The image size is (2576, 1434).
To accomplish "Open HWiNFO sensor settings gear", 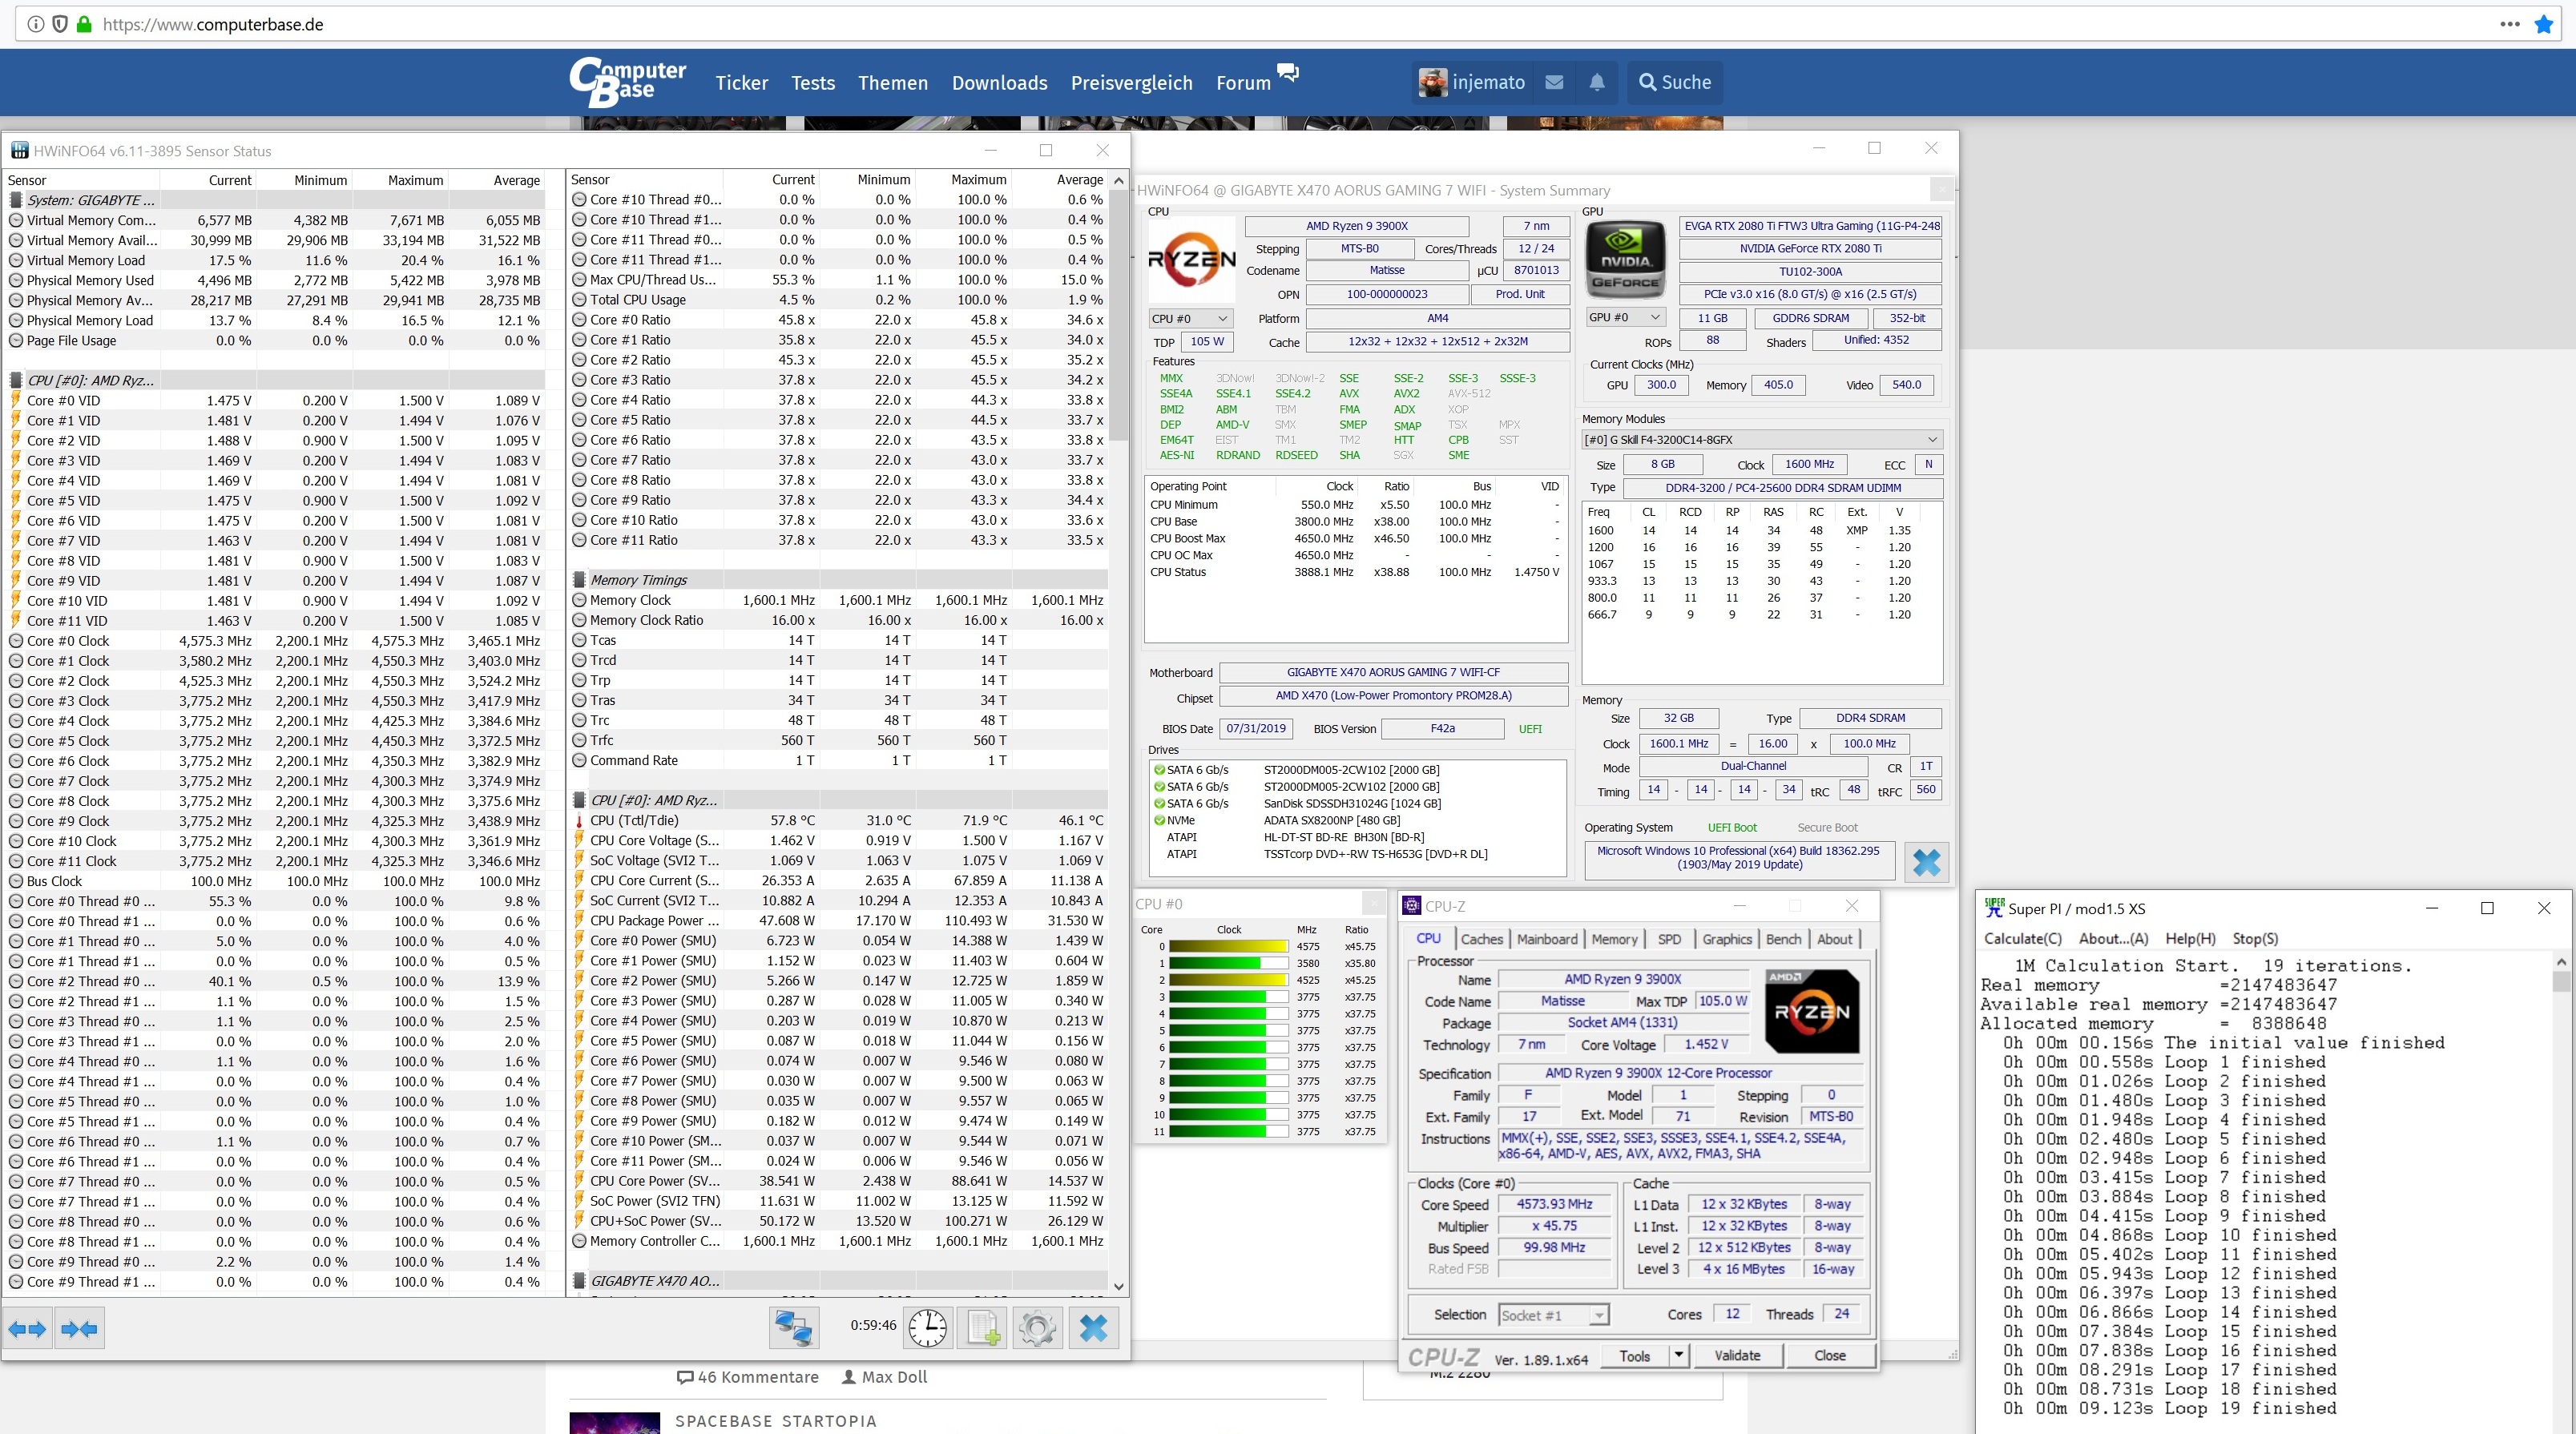I will pyautogui.click(x=1037, y=1328).
